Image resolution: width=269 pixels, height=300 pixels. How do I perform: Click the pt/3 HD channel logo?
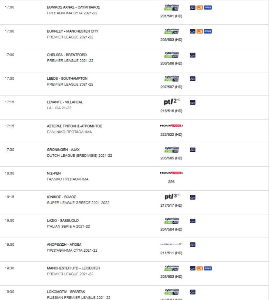172,196
